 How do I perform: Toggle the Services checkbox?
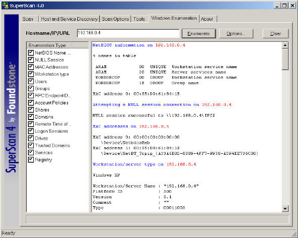click(31, 153)
